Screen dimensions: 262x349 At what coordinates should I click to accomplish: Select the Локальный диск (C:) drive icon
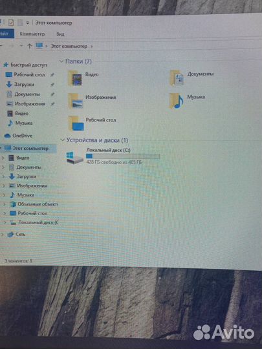point(74,158)
